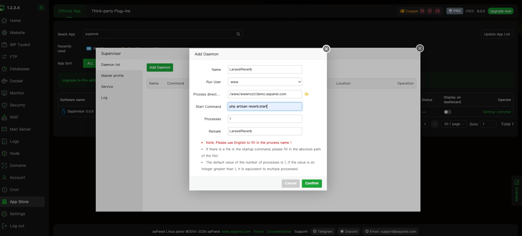Click the search magnifier icon
Image resolution: width=522 pixels, height=236 pixels.
(x=238, y=34)
